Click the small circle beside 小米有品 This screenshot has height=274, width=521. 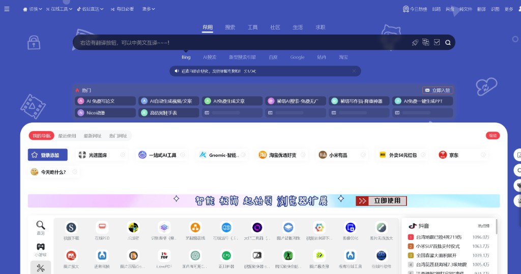pyautogui.click(x=363, y=155)
